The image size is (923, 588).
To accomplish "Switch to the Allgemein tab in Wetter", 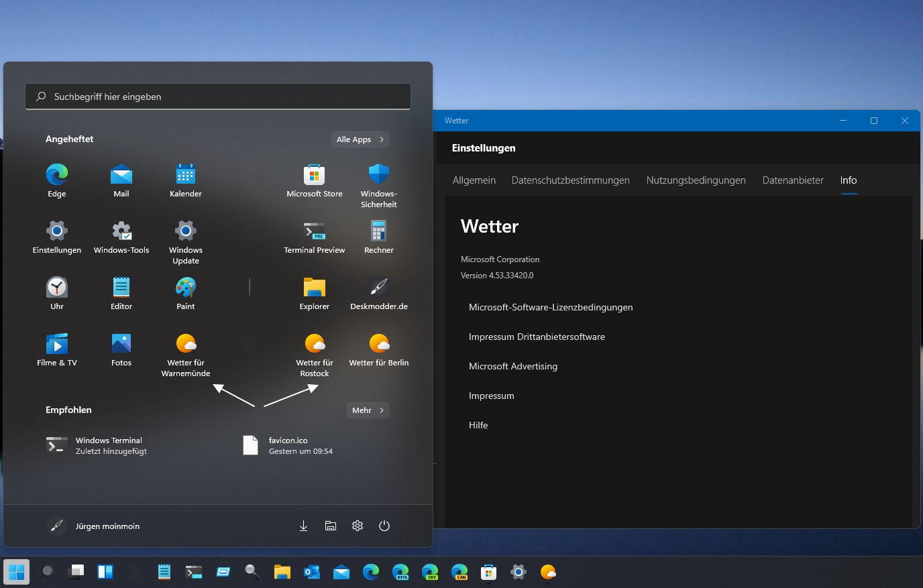I will pos(474,180).
